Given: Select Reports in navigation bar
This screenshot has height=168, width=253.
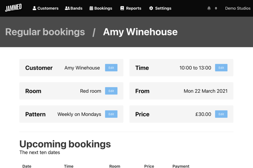Looking at the screenshot, I should (x=134, y=8).
